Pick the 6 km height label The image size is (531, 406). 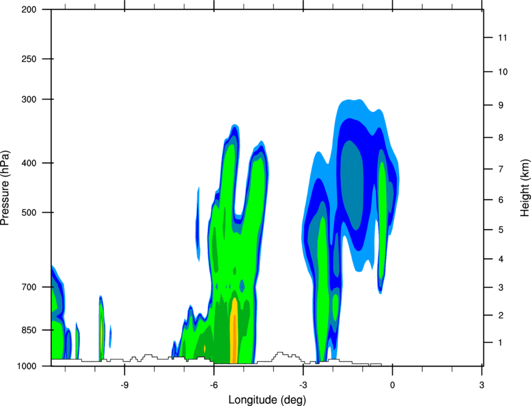pyautogui.click(x=501, y=200)
